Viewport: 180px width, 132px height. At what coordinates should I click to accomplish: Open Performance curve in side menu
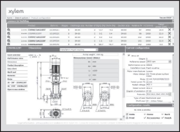click(15, 58)
